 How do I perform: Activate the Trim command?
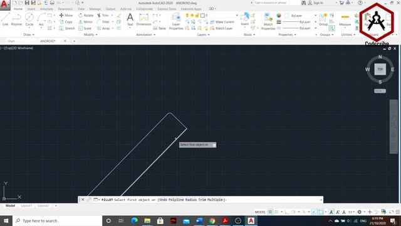(x=103, y=15)
